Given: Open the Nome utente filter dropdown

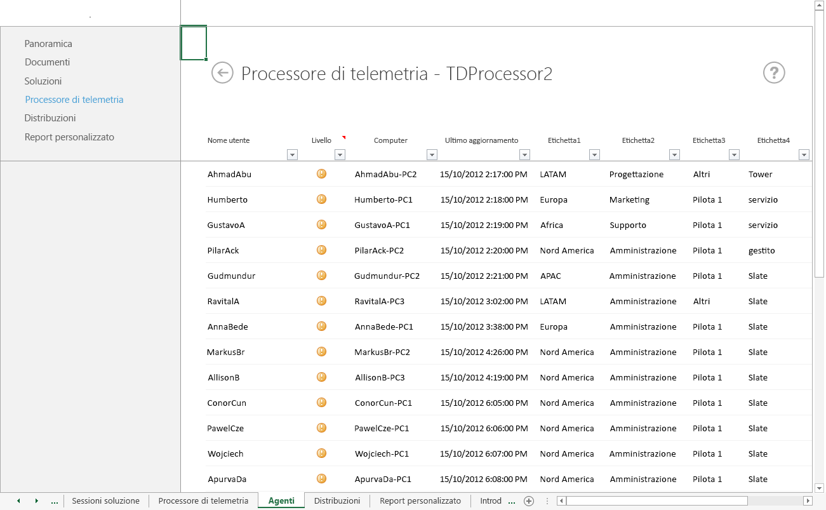Looking at the screenshot, I should tap(292, 154).
